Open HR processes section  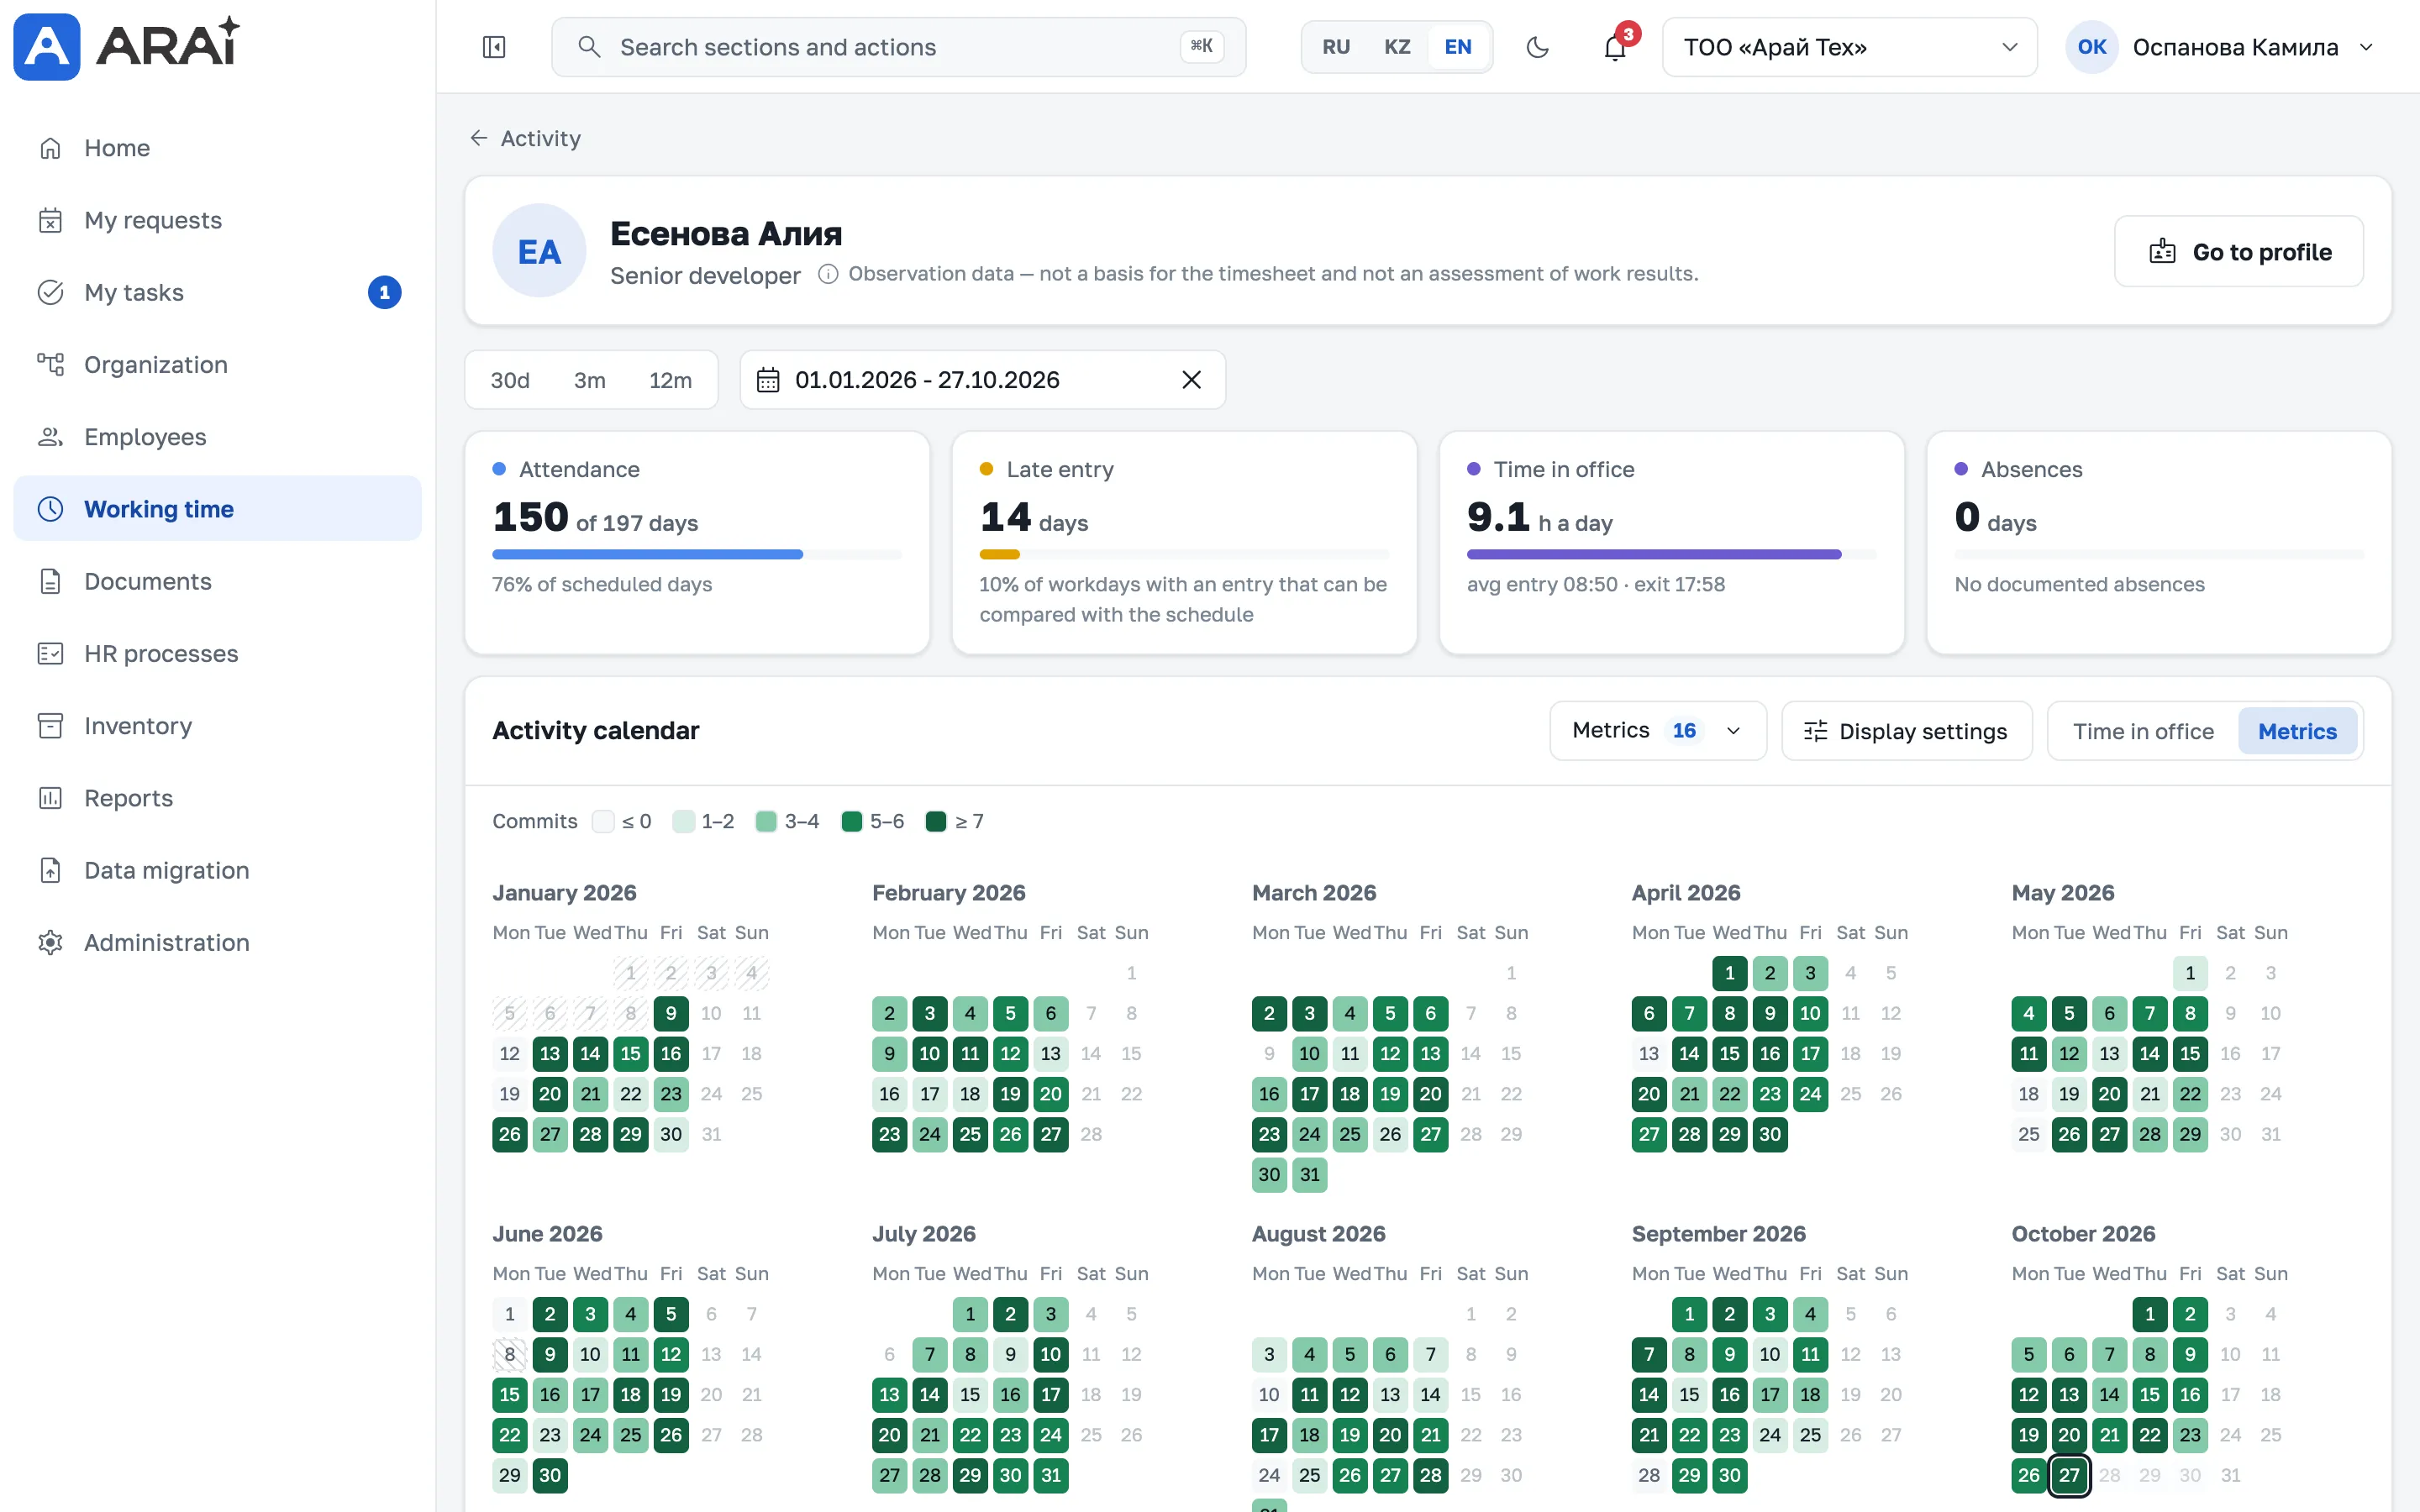pyautogui.click(x=217, y=654)
